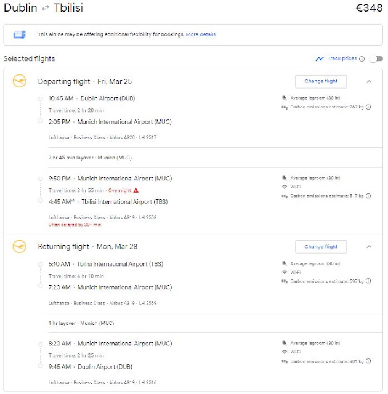
Task: Open info for 597 kg carbon emissions
Action: point(368,281)
